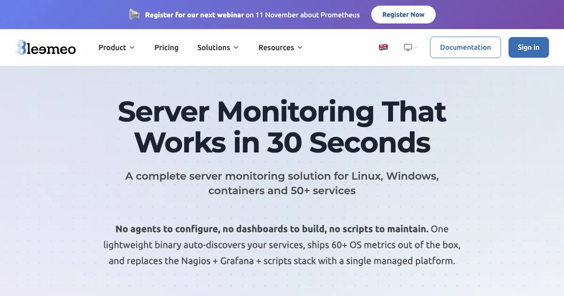The image size is (564, 296).
Task: Go to the Pricing page
Action: (x=166, y=47)
